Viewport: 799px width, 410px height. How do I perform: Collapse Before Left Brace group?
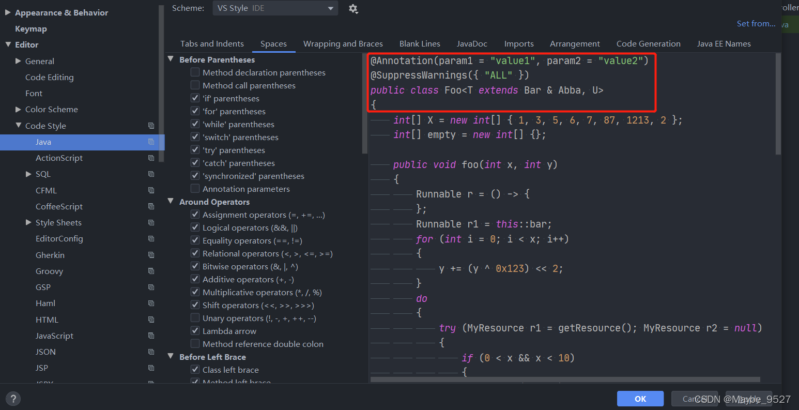click(171, 357)
